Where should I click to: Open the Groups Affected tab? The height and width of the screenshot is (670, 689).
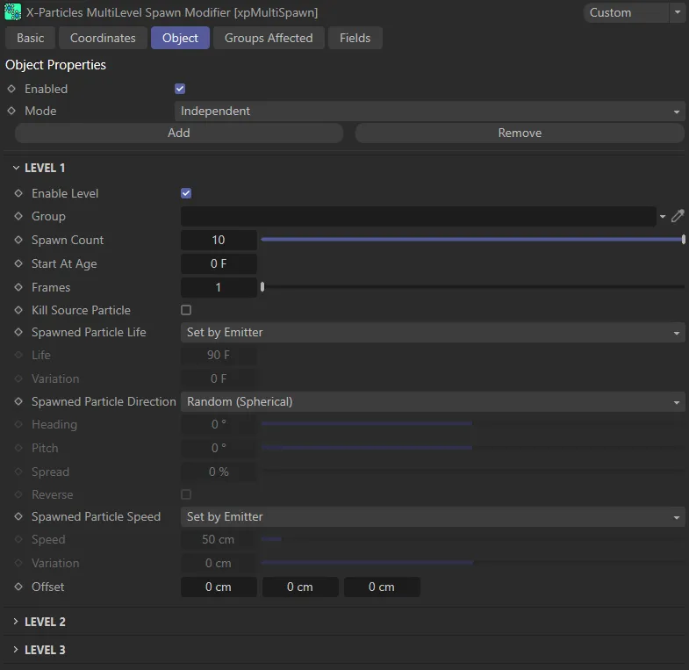point(269,38)
